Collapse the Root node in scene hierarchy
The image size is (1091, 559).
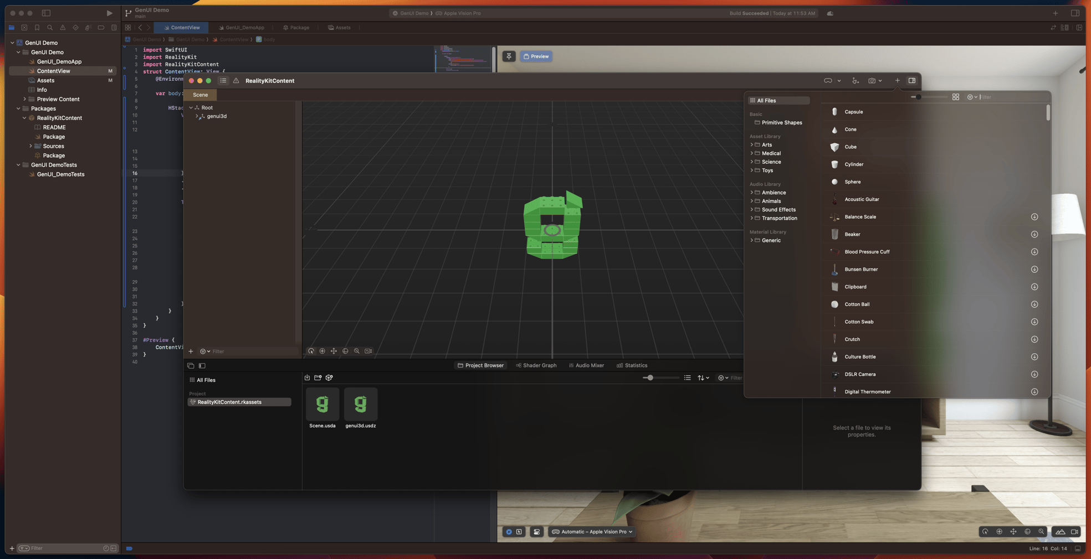coord(191,108)
